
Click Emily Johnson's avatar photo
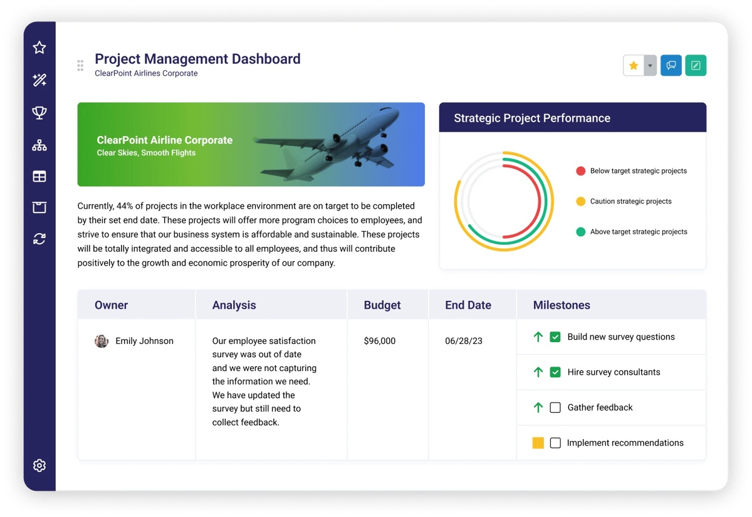tap(102, 341)
